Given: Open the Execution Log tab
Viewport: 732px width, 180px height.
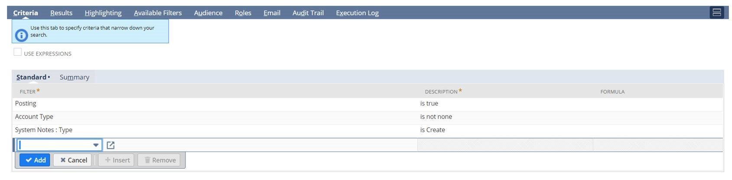Looking at the screenshot, I should (x=357, y=13).
